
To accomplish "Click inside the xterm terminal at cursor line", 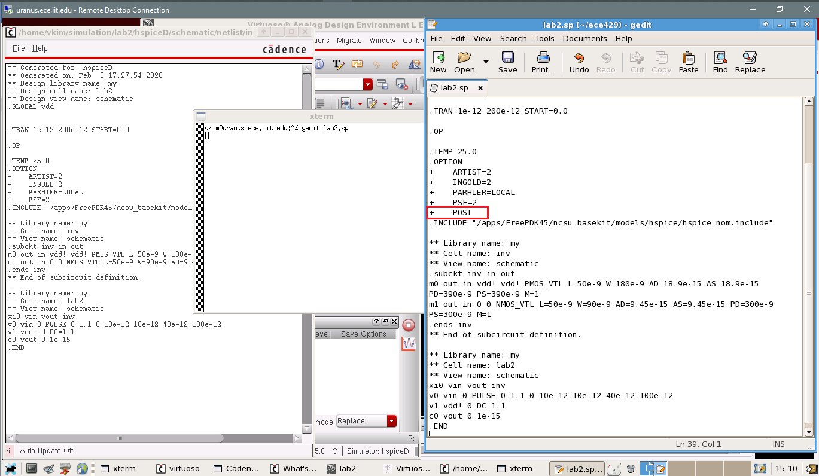I will (207, 136).
